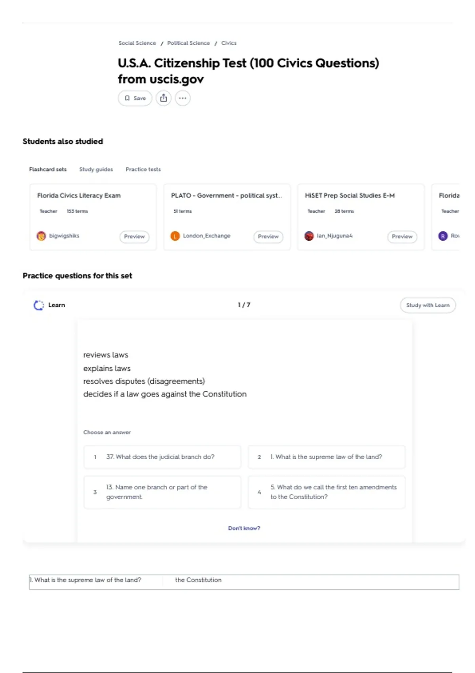The image size is (475, 673).
Task: Click the Learn spinner icon
Action: point(38,305)
